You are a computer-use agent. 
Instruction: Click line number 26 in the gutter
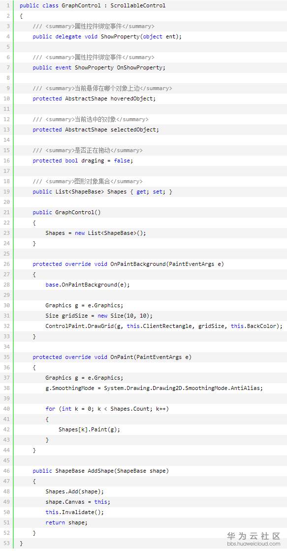point(7,264)
